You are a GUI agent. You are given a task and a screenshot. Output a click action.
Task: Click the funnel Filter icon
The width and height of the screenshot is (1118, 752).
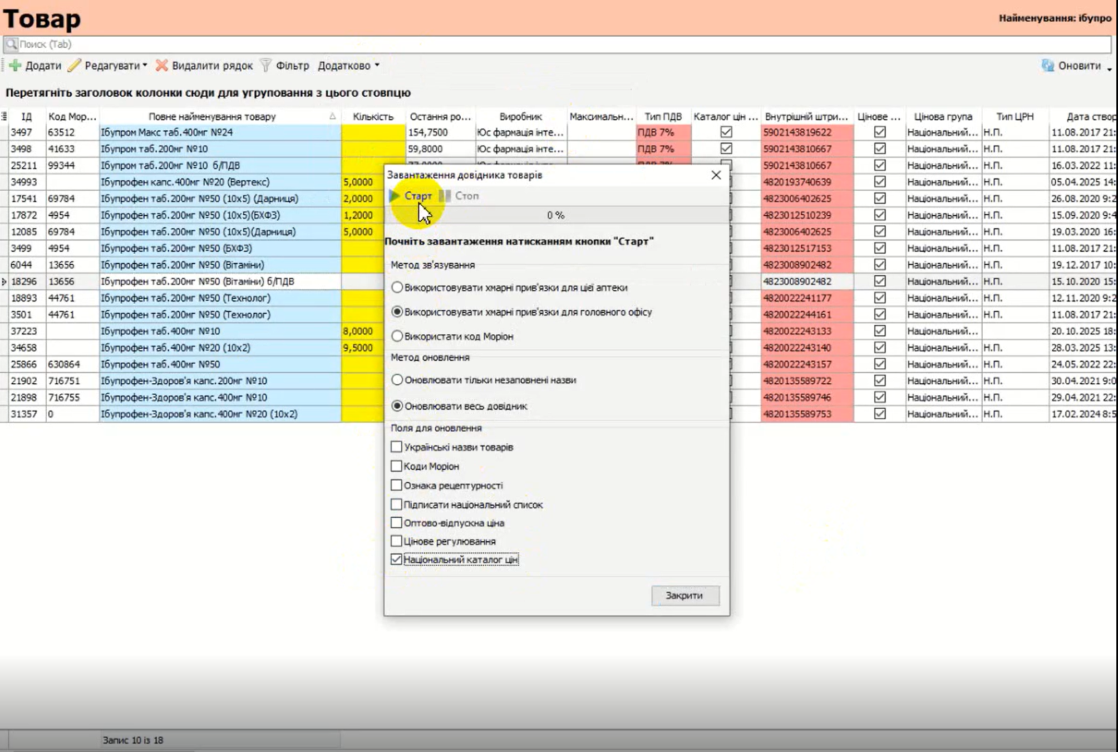266,66
